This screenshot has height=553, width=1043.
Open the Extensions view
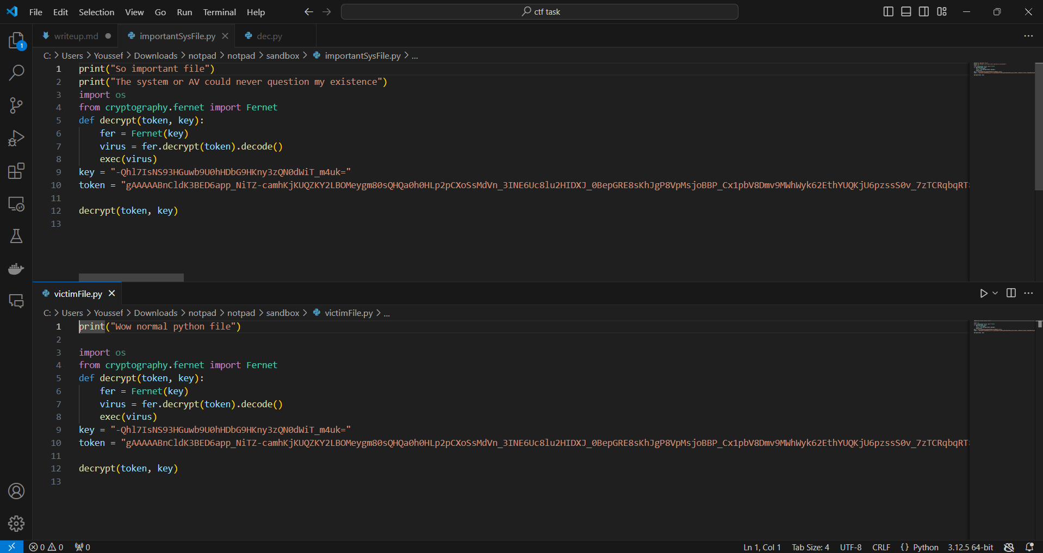(16, 171)
